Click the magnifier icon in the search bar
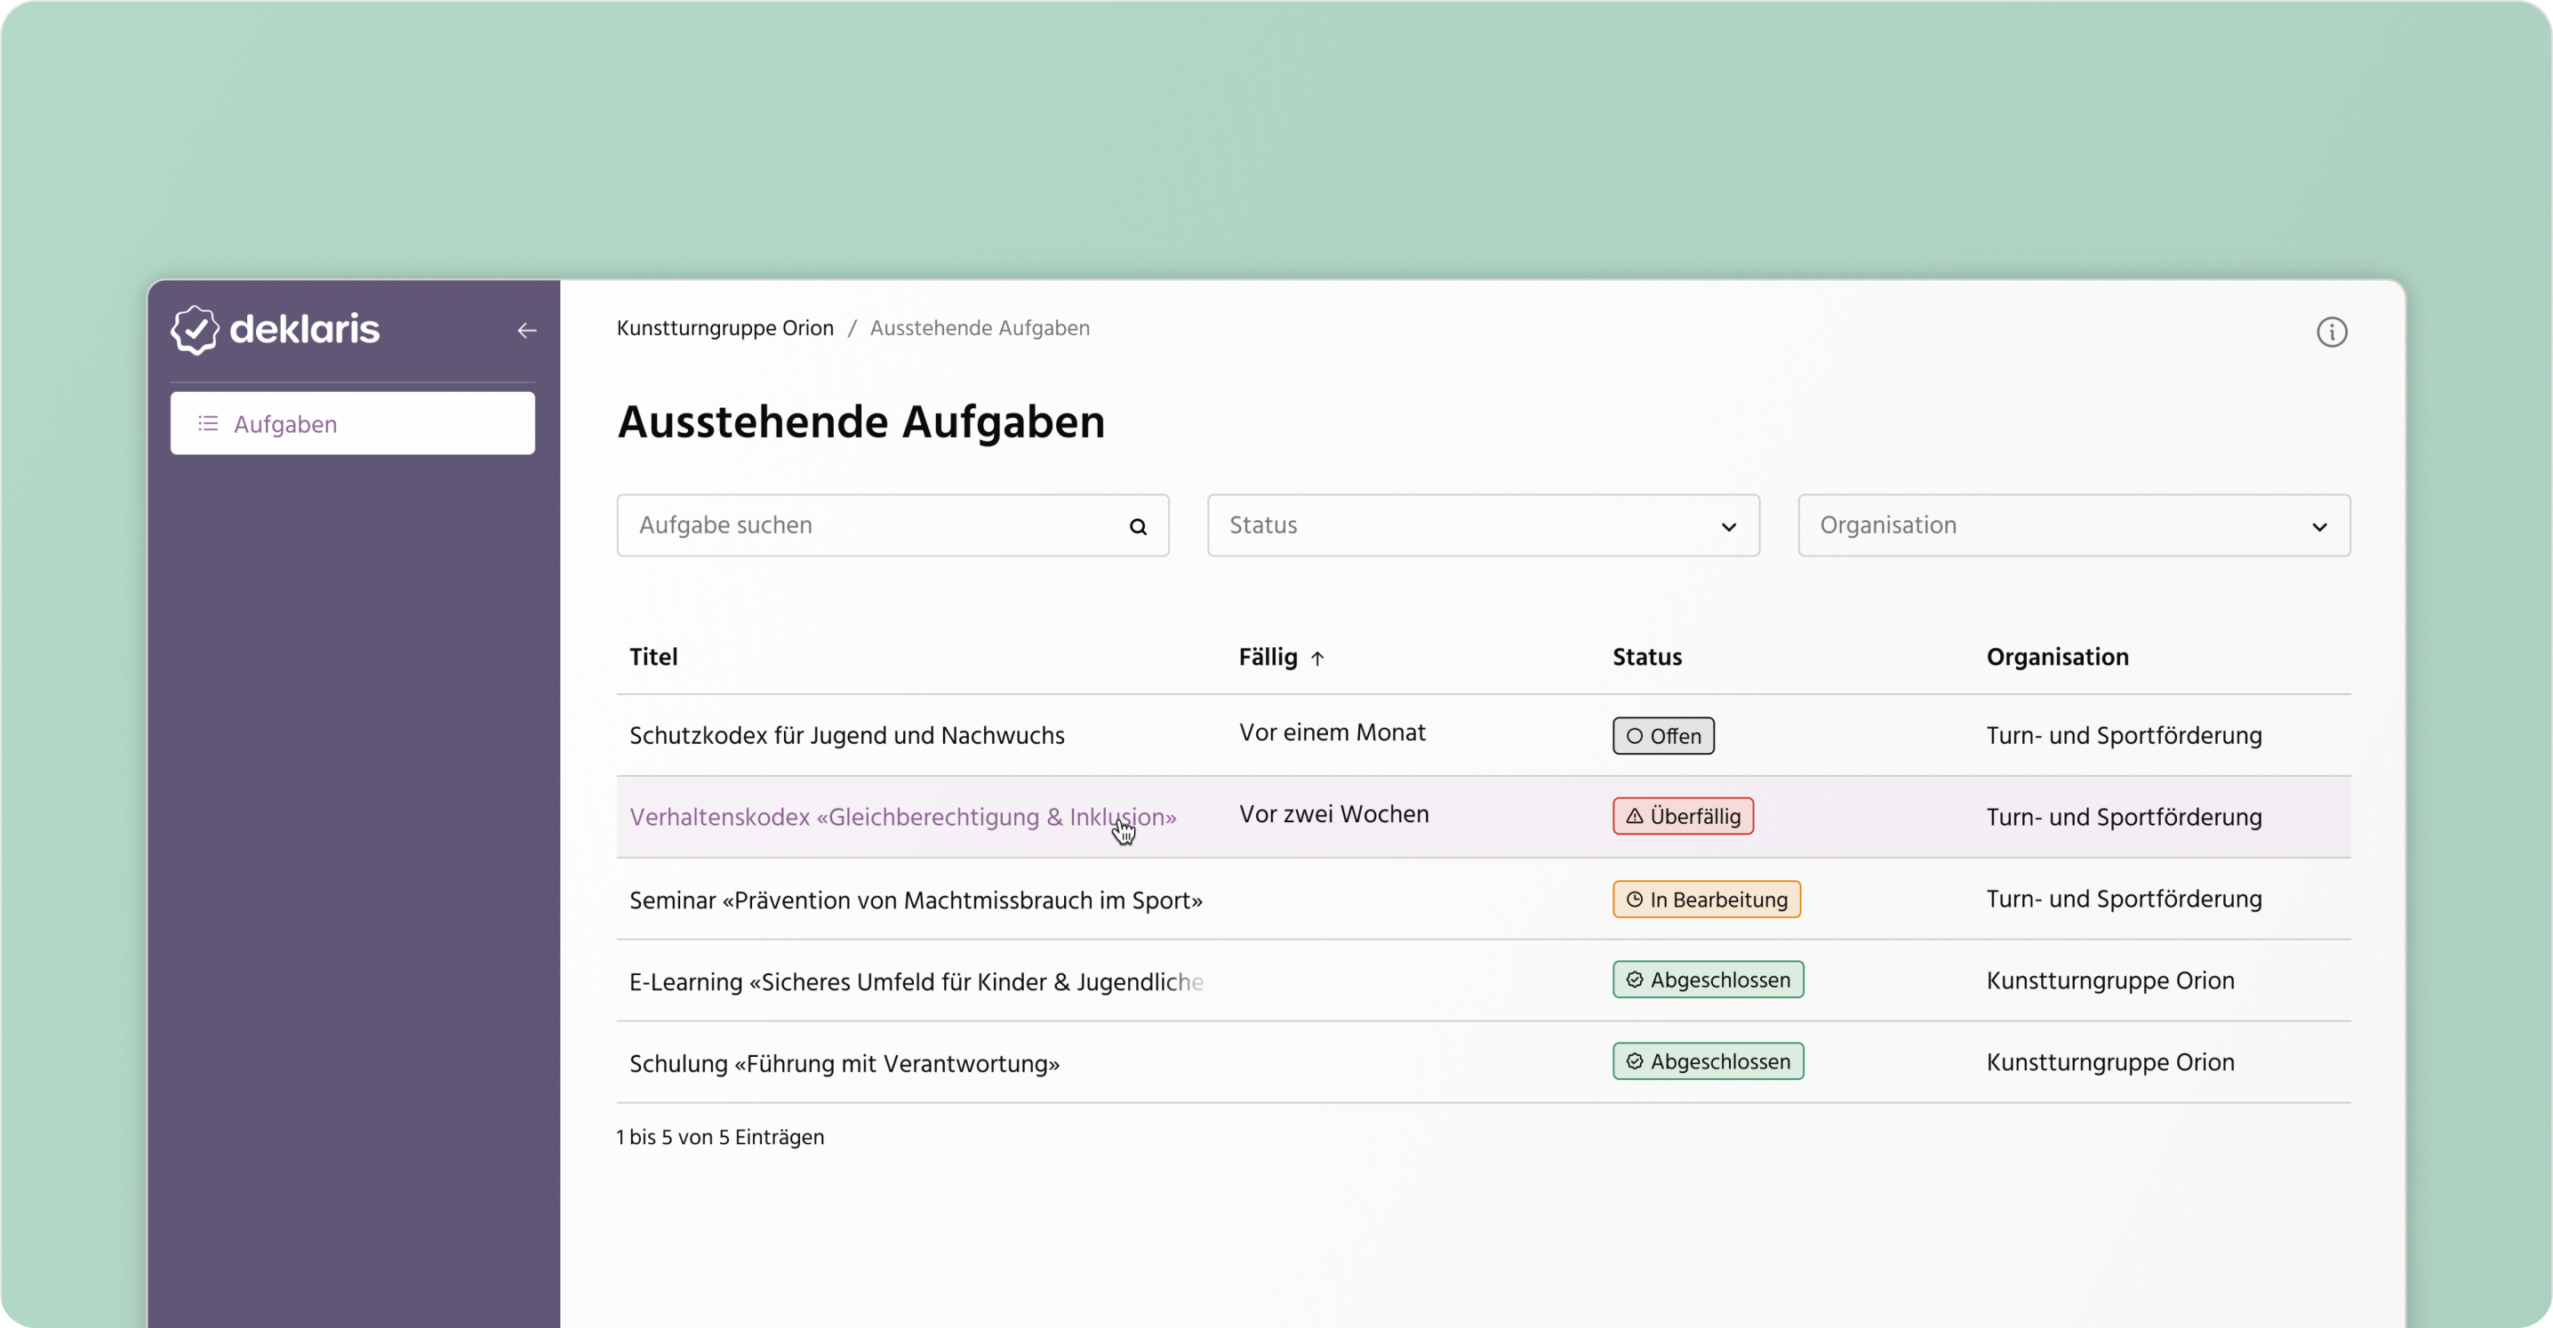The height and width of the screenshot is (1328, 2553). (1138, 525)
